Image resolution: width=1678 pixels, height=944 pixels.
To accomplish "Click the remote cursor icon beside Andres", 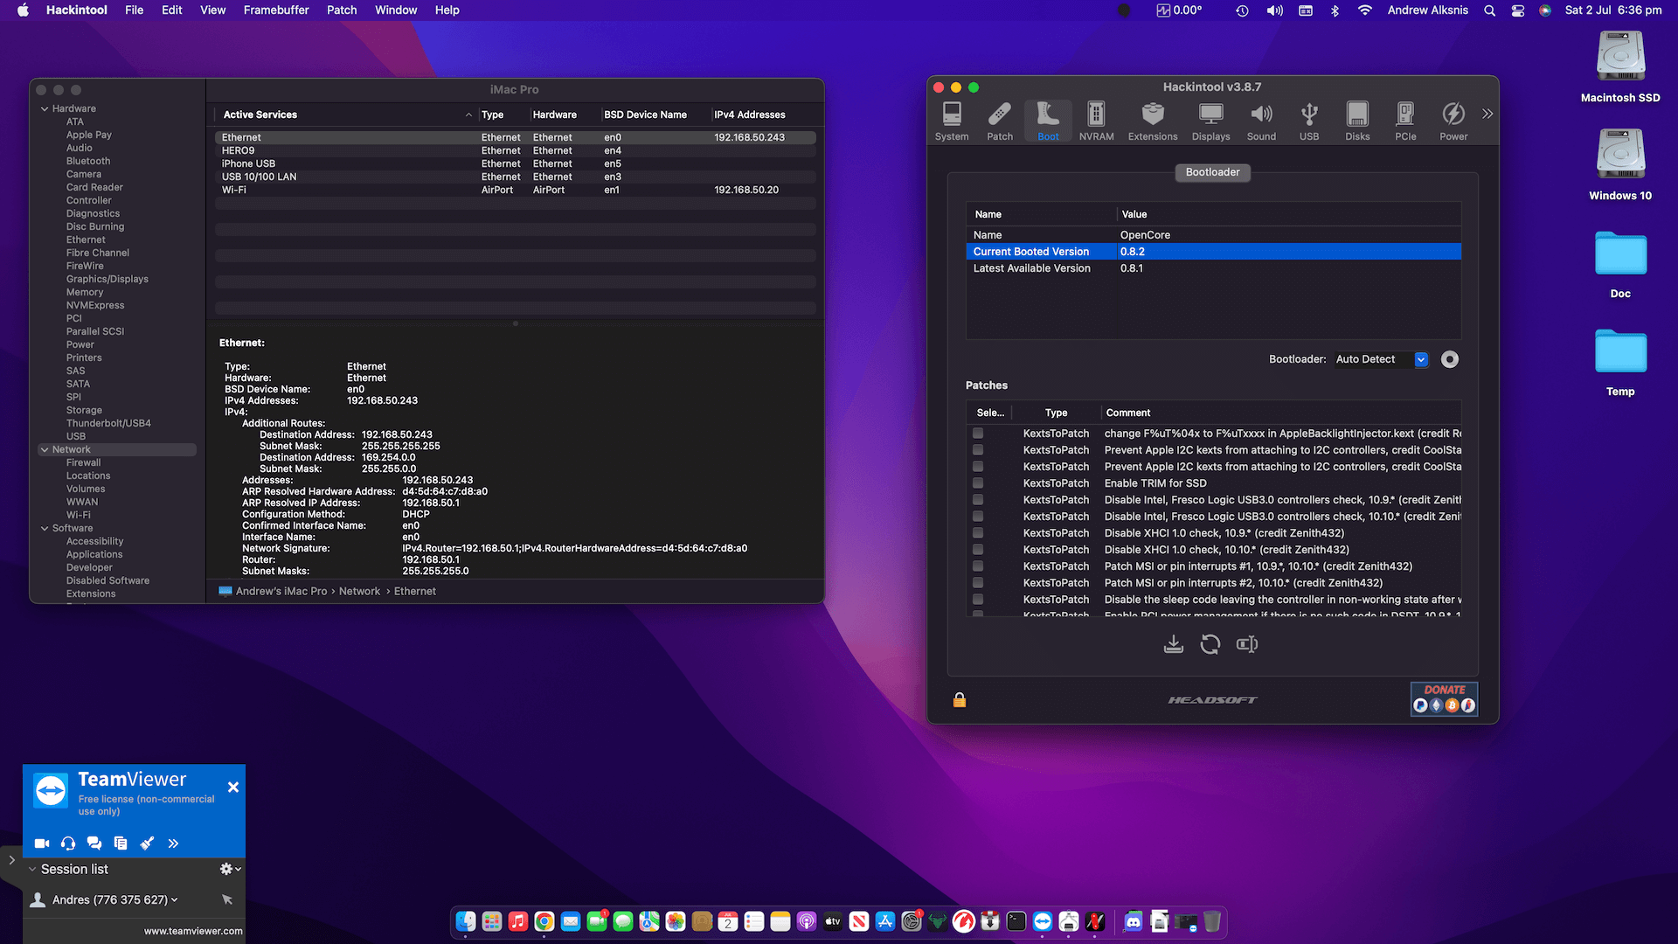I will click(227, 899).
